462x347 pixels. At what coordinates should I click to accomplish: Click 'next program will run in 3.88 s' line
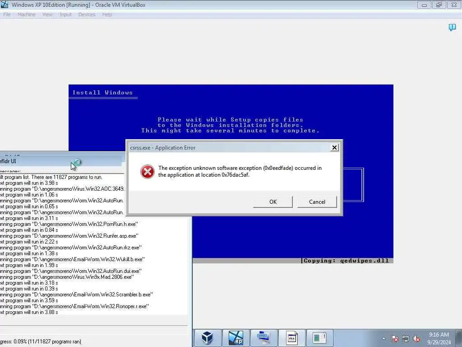[29, 312]
